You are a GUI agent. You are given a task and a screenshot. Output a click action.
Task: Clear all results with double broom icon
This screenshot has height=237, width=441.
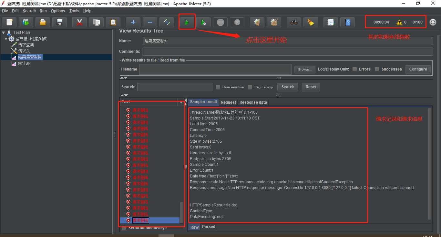click(274, 22)
